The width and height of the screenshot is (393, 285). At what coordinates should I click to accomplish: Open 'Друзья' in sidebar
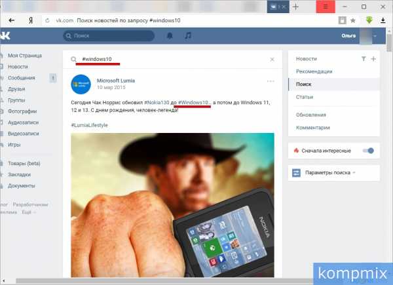point(16,89)
